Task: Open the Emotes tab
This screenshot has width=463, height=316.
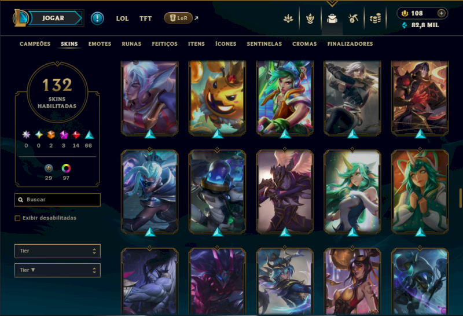Action: [x=100, y=44]
